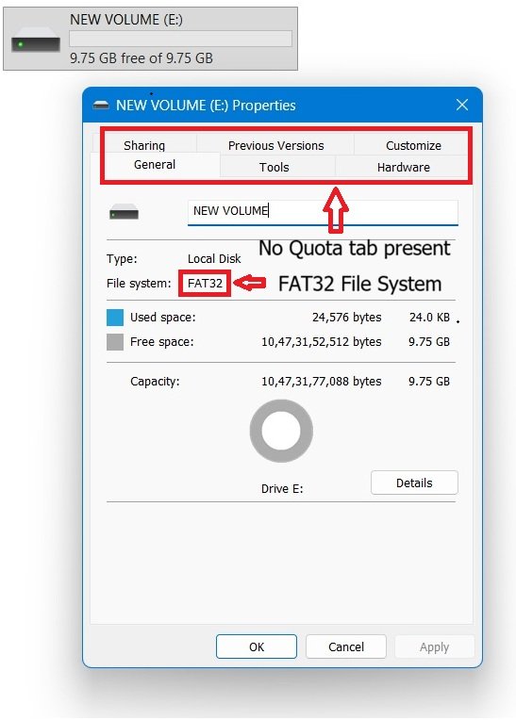This screenshot has width=516, height=720.
Task: Open the Hardware tab
Action: click(404, 167)
